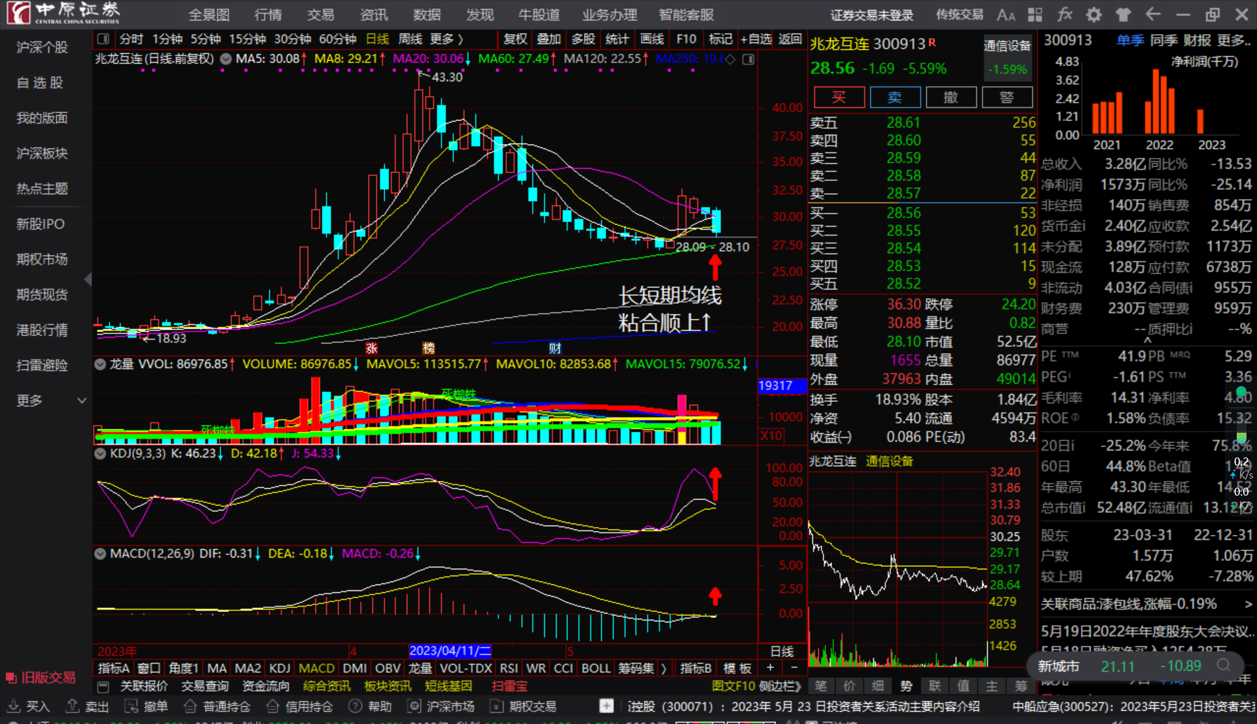Viewport: 1257px width, 724px height.
Task: Toggle the main chart MA indicator circle
Action: pyautogui.click(x=226, y=59)
